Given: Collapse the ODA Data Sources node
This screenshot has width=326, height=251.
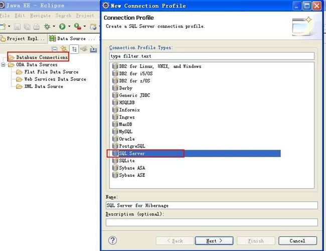Looking at the screenshot, I should point(3,65).
